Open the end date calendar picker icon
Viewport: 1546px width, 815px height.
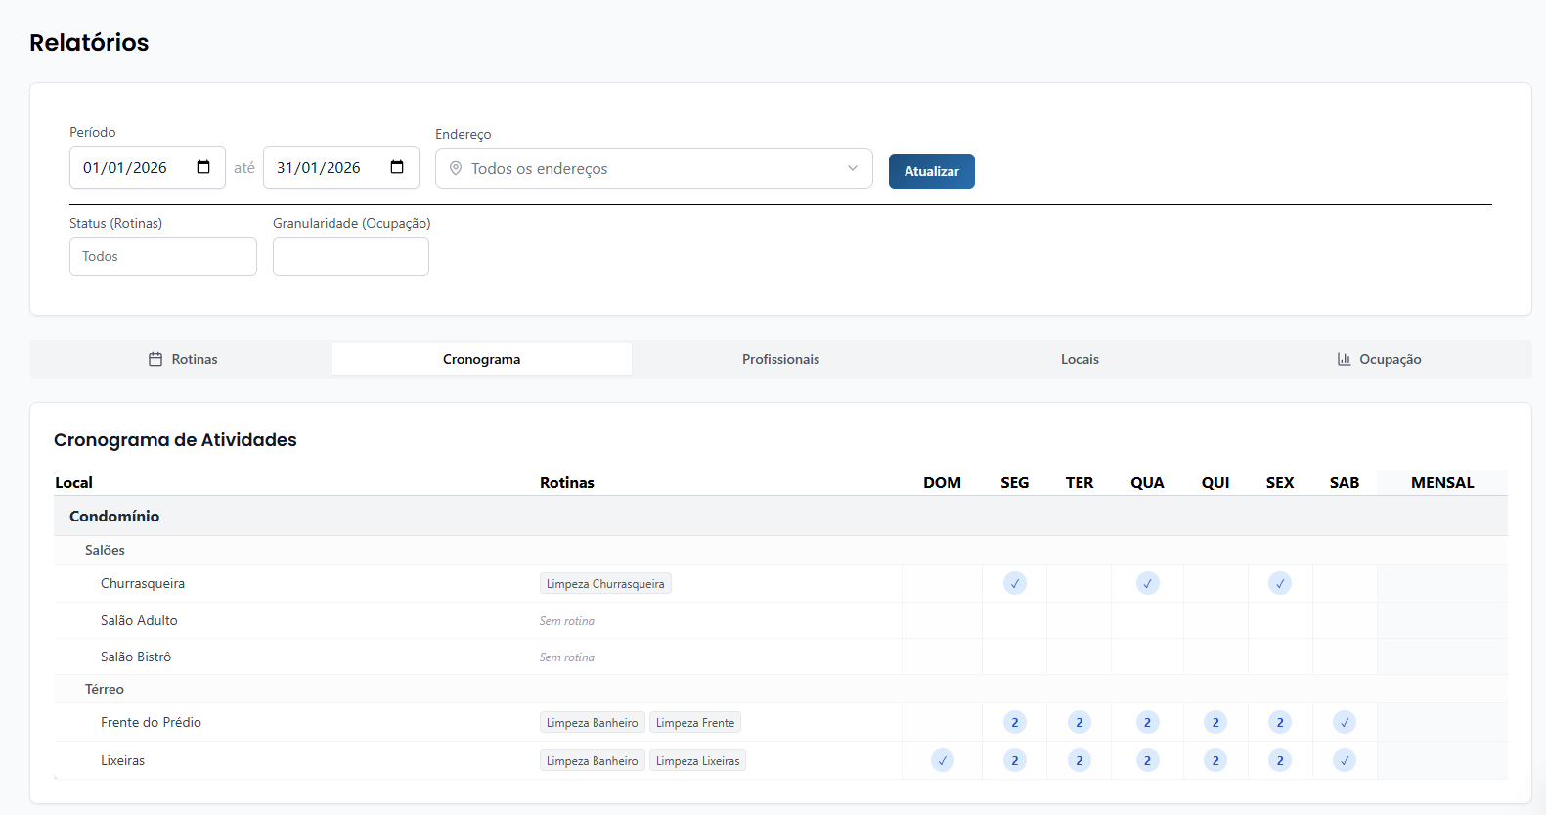(x=397, y=167)
